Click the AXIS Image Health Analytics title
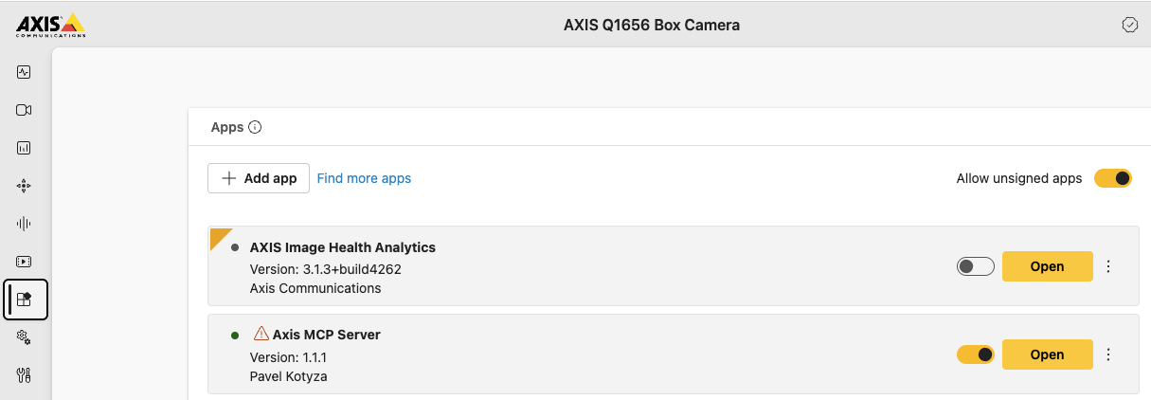The image size is (1151, 400). (x=343, y=247)
